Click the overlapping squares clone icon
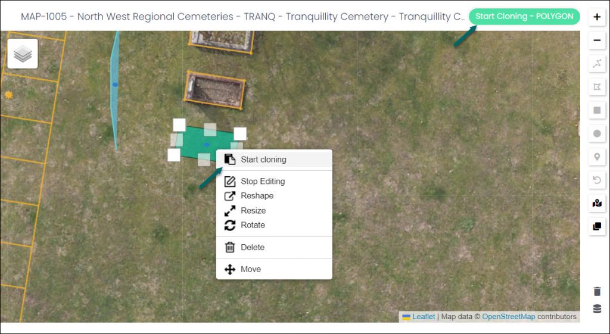Image resolution: width=610 pixels, height=334 pixels. pyautogui.click(x=597, y=226)
